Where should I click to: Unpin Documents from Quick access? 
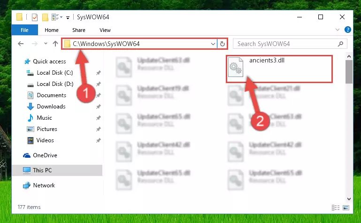click(x=98, y=95)
